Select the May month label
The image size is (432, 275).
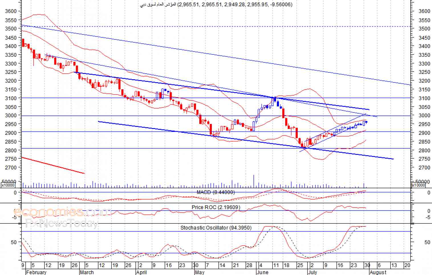(200, 272)
